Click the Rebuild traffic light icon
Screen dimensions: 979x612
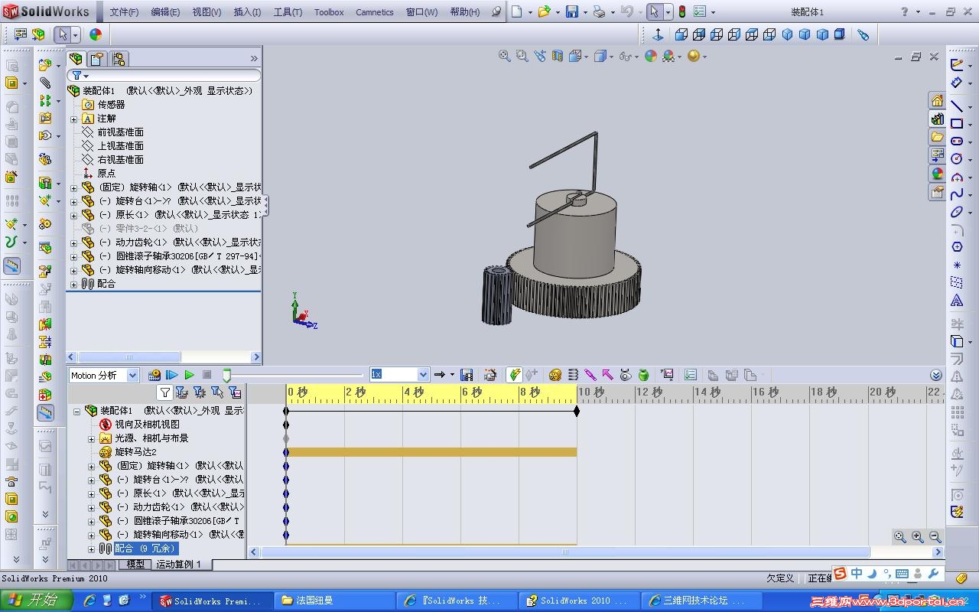point(682,11)
